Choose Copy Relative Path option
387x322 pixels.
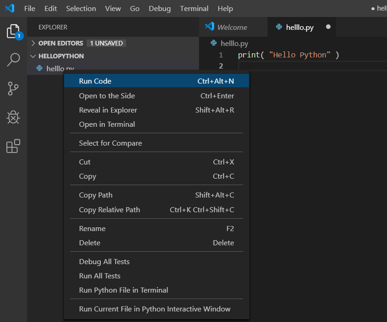[156, 209]
